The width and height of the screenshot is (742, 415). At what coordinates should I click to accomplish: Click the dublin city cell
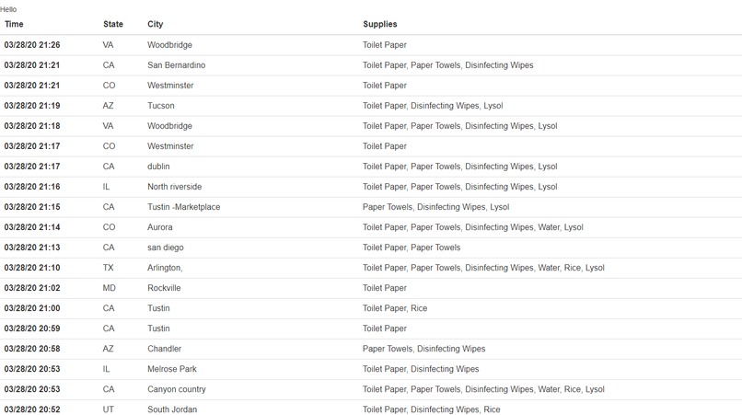[x=158, y=167]
